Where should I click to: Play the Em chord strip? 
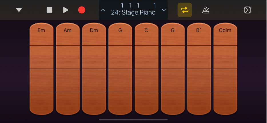(x=41, y=34)
